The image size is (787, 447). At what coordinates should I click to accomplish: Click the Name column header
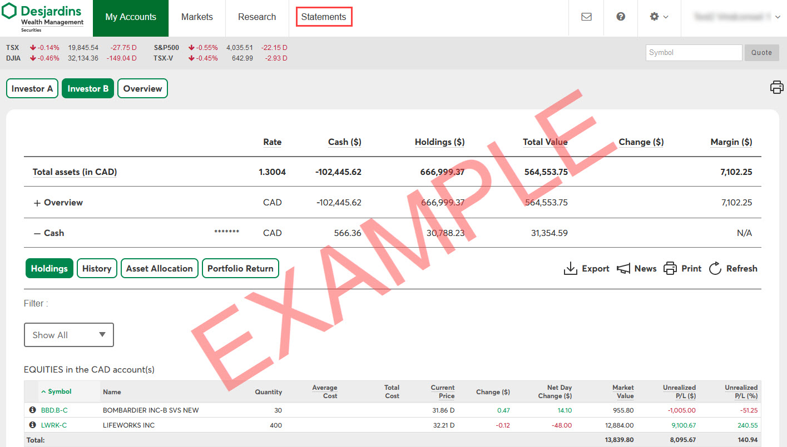(x=112, y=392)
